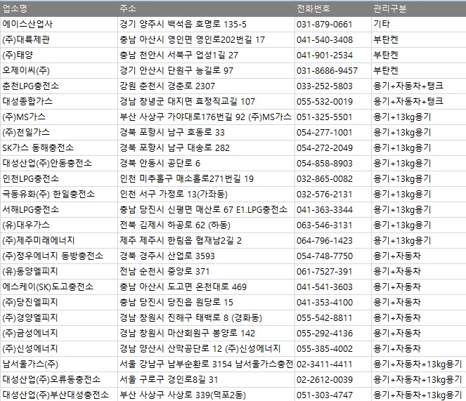Click 용기+자동차+13kg용기 in 남서울가스(주) row

coord(418,364)
